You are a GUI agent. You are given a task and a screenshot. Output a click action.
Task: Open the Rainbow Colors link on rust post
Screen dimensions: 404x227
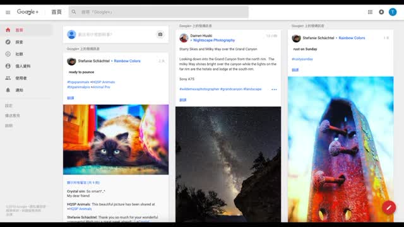click(352, 38)
